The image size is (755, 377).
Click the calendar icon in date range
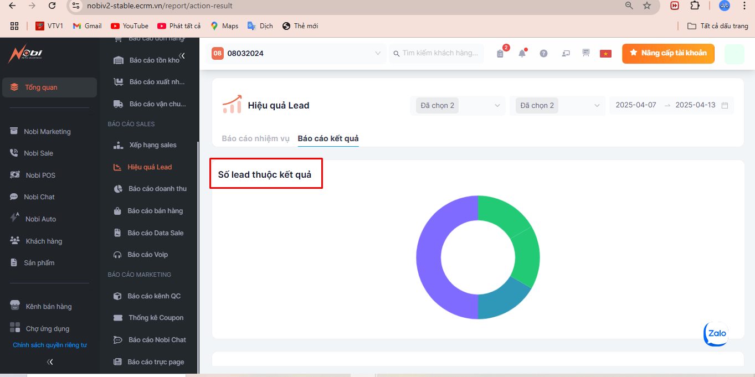725,105
